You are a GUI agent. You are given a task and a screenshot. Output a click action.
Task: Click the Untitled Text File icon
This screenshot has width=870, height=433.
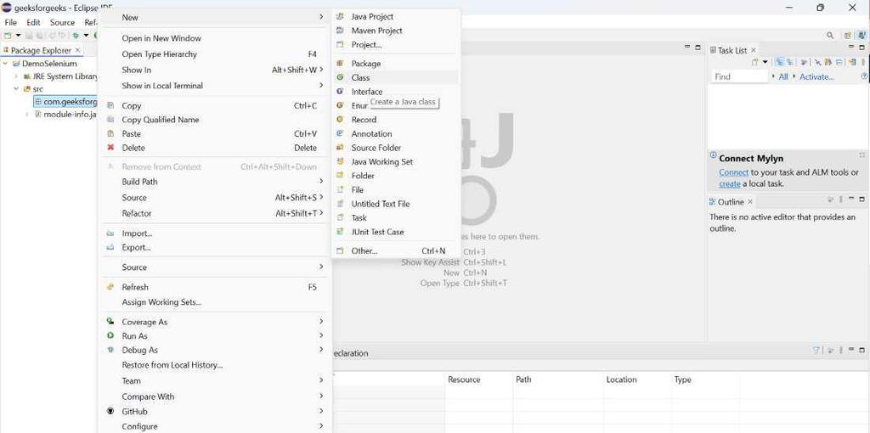[340, 204]
